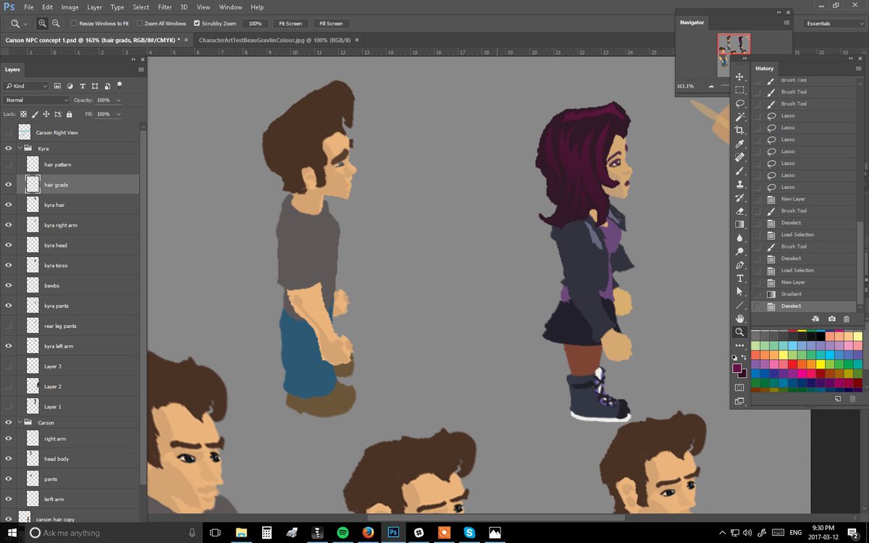Hide the kyra hair layer
Viewport: 869px width, 543px height.
9,205
